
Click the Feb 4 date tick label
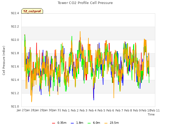click(x=92, y=110)
